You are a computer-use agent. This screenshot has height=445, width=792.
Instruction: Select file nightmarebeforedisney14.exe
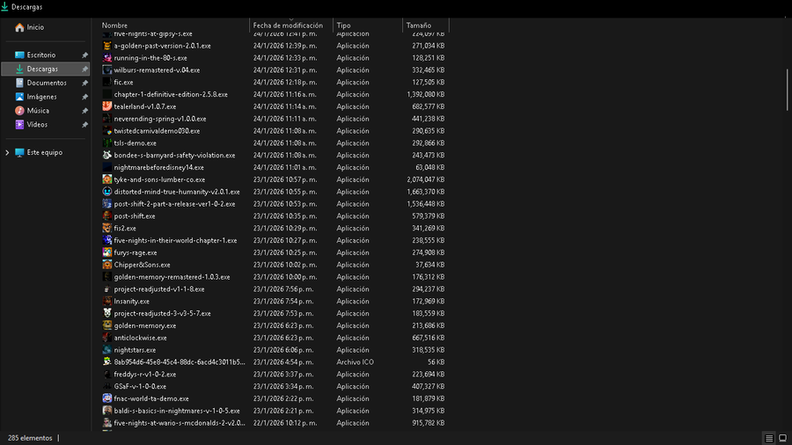(x=159, y=167)
